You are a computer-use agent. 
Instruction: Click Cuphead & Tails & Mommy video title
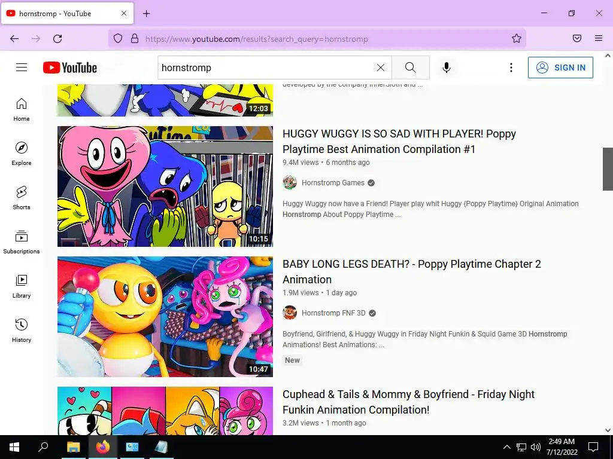(408, 402)
